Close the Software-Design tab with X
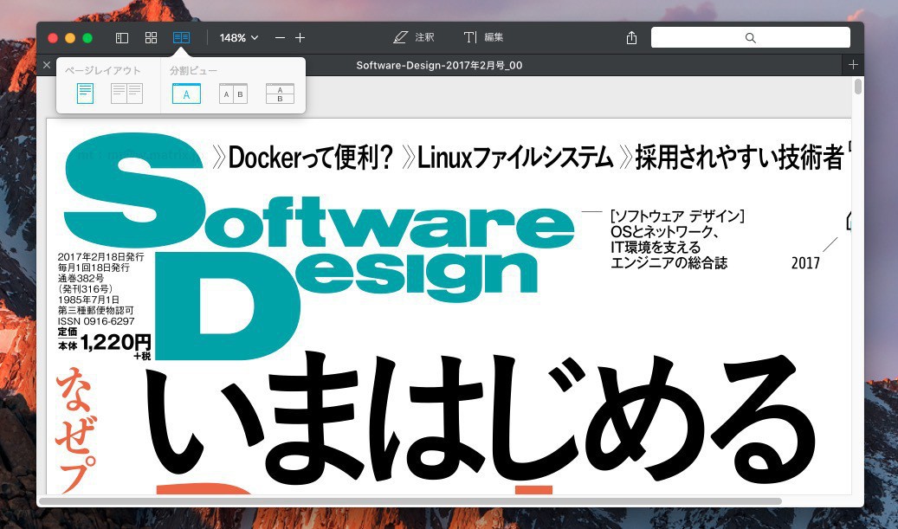This screenshot has height=529, width=898. (47, 65)
